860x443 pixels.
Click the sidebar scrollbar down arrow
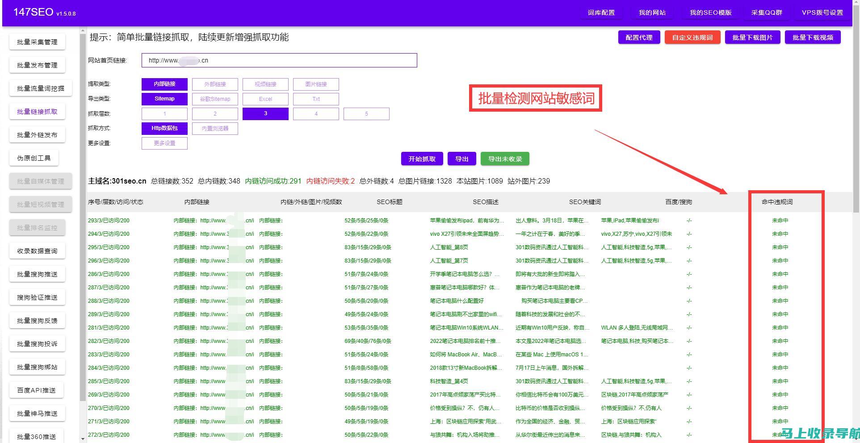[x=83, y=439]
